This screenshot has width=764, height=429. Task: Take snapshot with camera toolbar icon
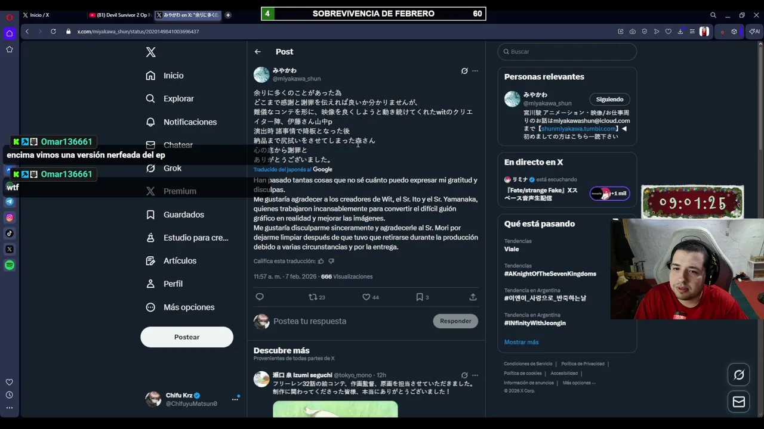tap(633, 32)
